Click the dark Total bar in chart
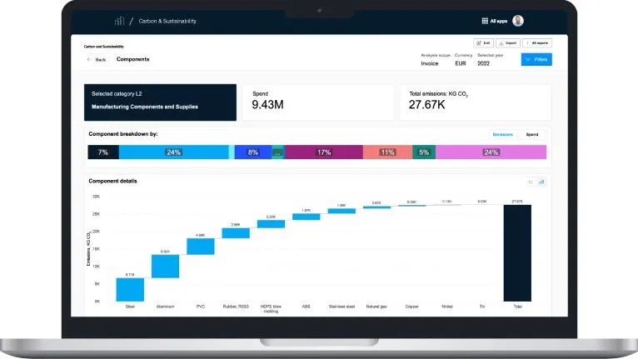The width and height of the screenshot is (638, 359). [517, 252]
